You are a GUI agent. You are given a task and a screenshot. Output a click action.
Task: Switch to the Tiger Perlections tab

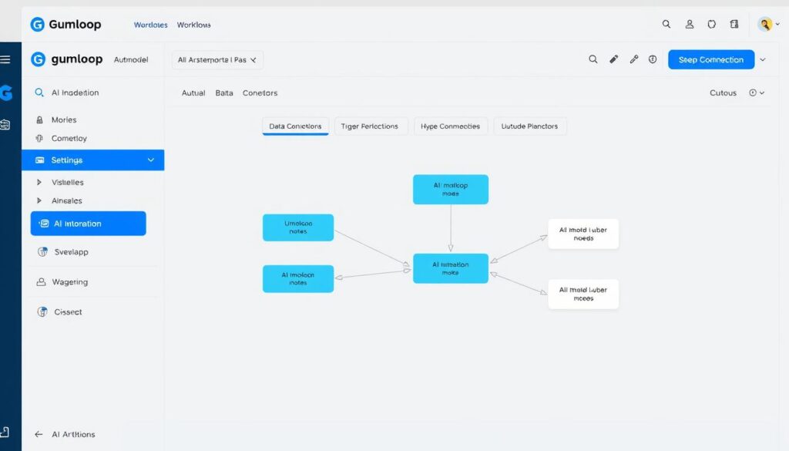[371, 126]
